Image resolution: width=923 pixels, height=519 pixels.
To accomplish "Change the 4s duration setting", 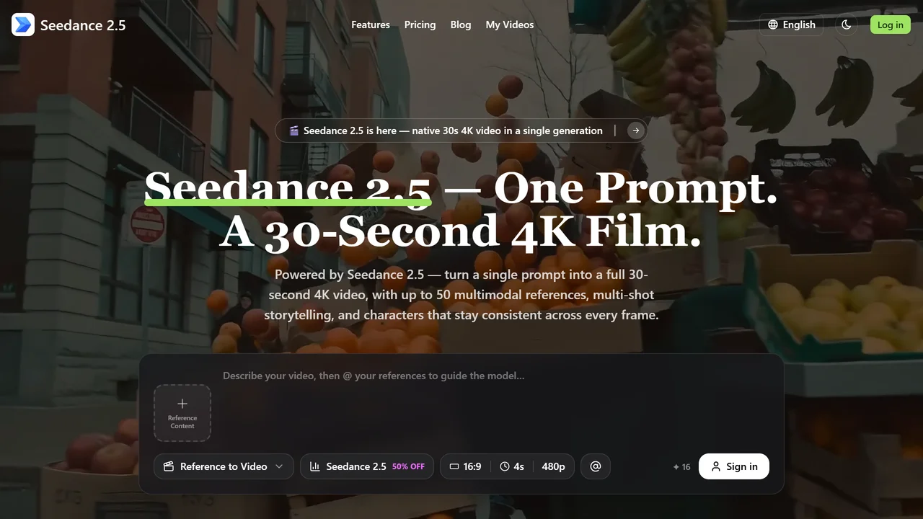I will pos(512,466).
